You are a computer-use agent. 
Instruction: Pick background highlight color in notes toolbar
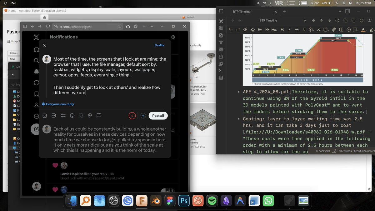(x=372, y=30)
